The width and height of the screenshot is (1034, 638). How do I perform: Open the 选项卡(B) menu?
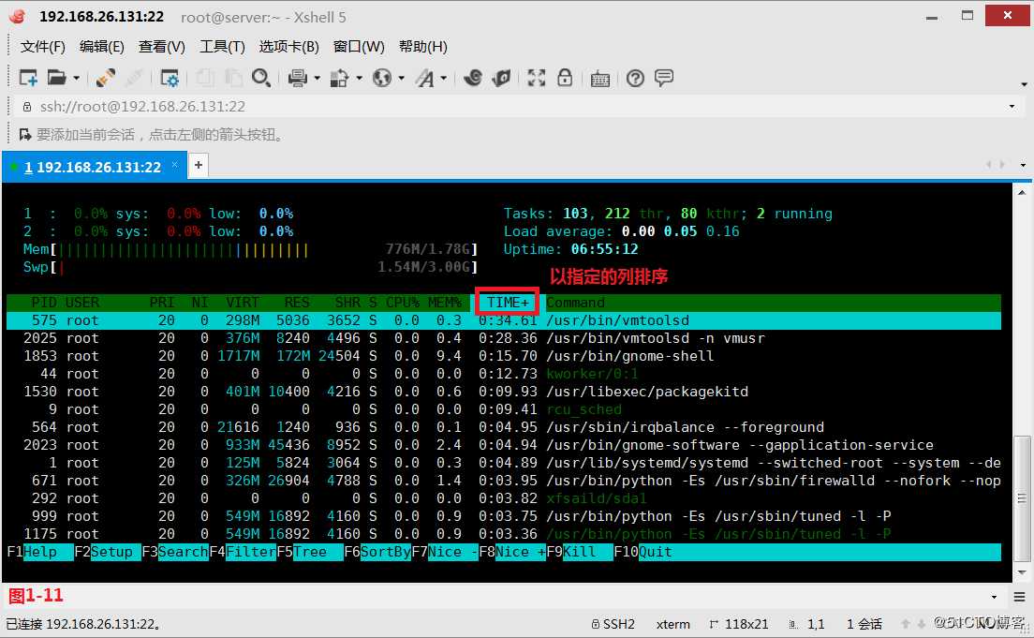point(288,46)
